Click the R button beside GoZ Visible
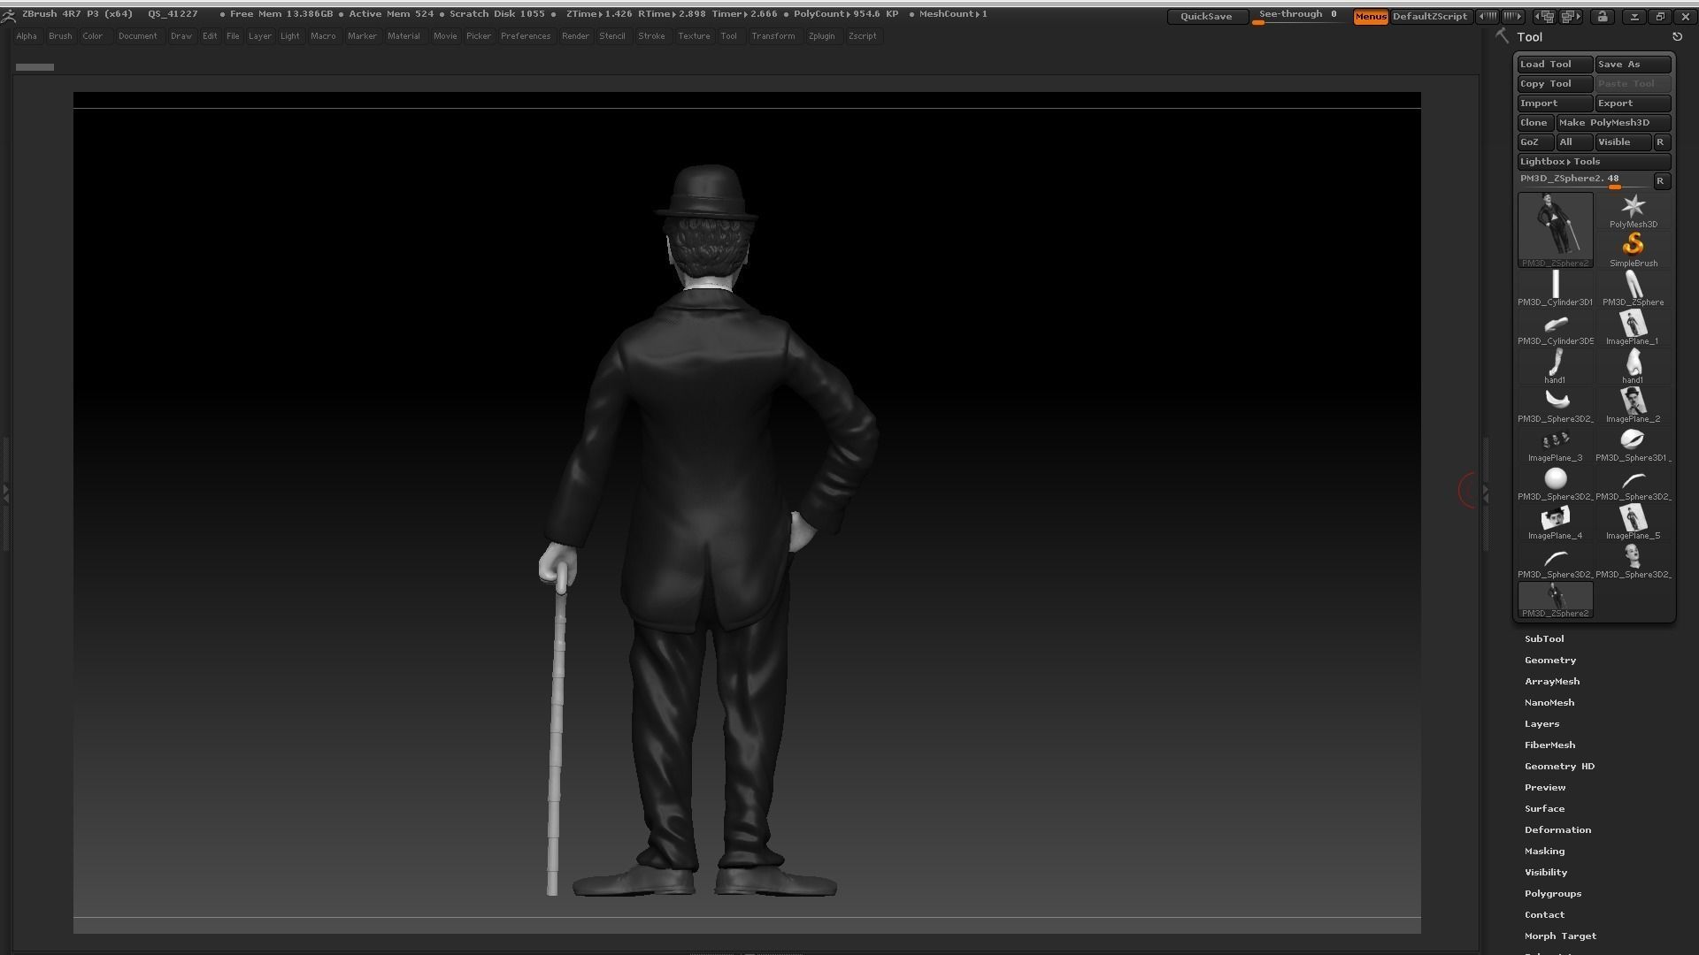This screenshot has height=955, width=1699. point(1661,142)
